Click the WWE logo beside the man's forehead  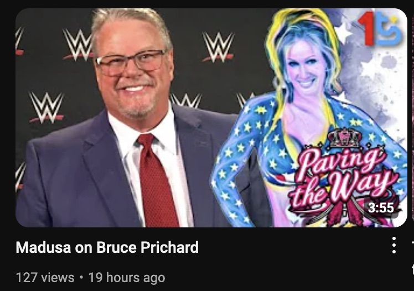(x=77, y=44)
